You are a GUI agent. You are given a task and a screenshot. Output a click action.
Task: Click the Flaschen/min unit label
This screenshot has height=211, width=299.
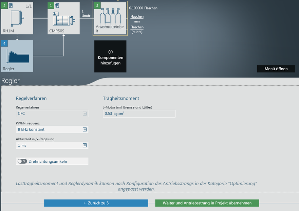pos(137,18)
